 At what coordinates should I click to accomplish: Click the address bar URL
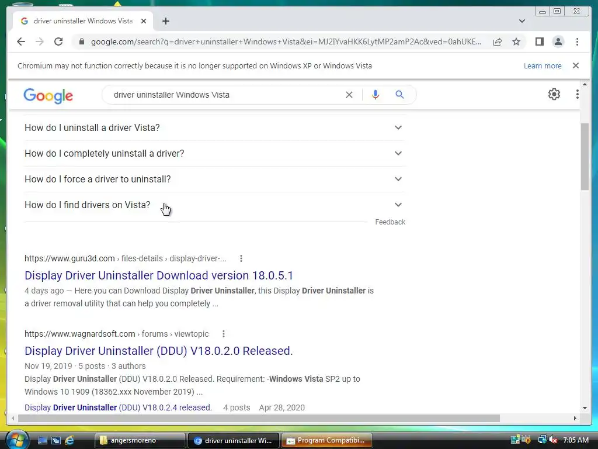click(x=286, y=42)
